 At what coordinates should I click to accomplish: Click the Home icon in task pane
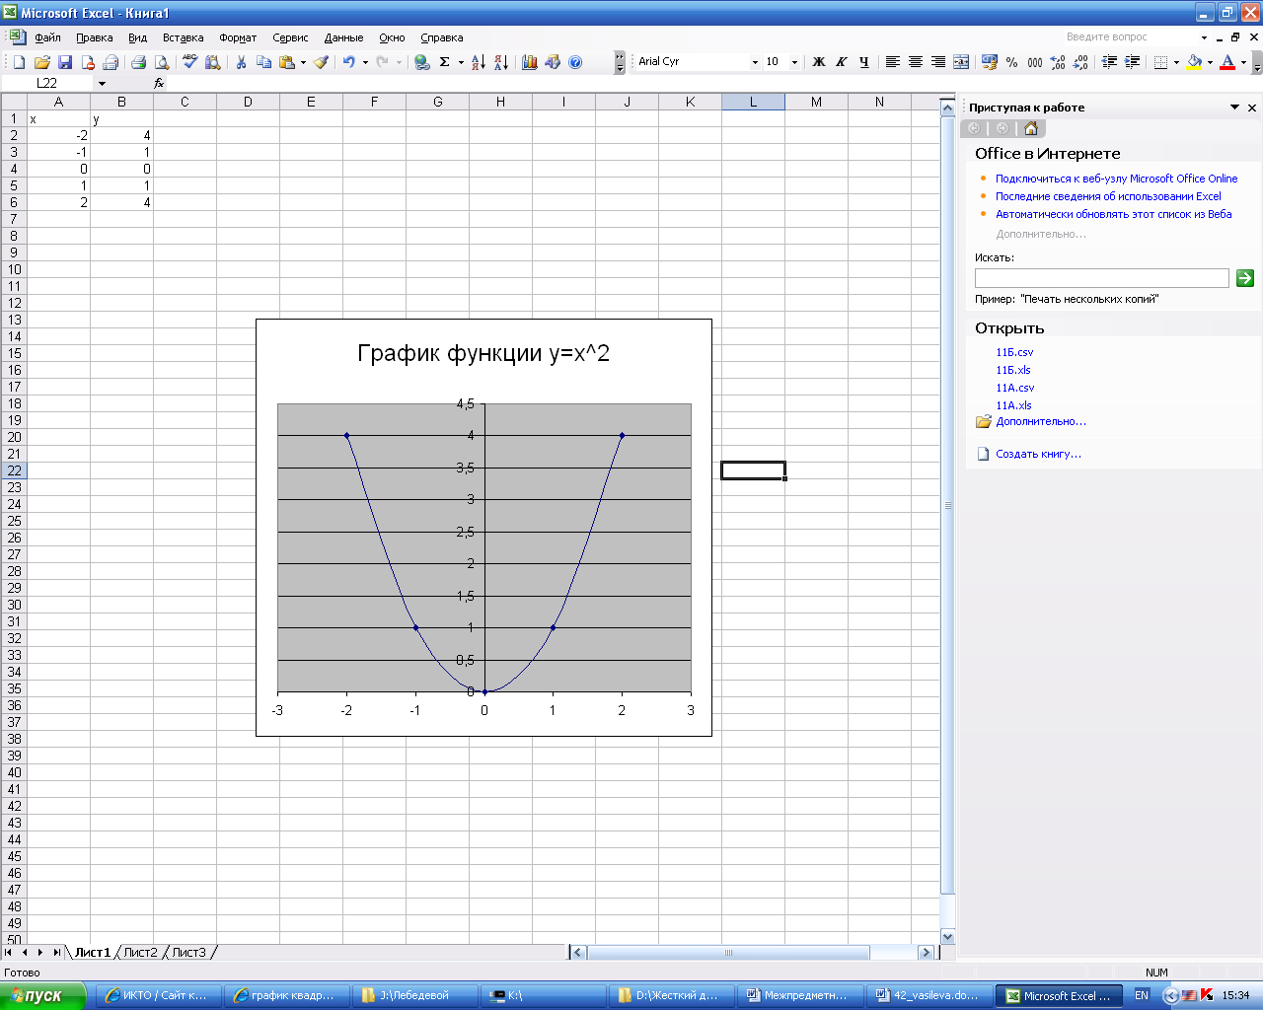[x=1031, y=128]
